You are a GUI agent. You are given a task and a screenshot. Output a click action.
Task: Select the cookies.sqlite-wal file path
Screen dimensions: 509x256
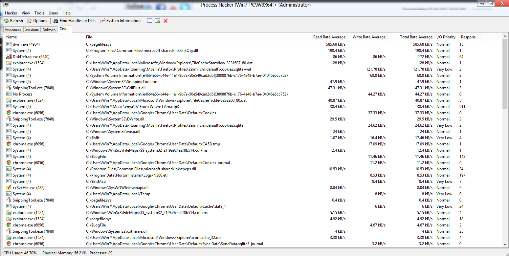pyautogui.click(x=168, y=69)
